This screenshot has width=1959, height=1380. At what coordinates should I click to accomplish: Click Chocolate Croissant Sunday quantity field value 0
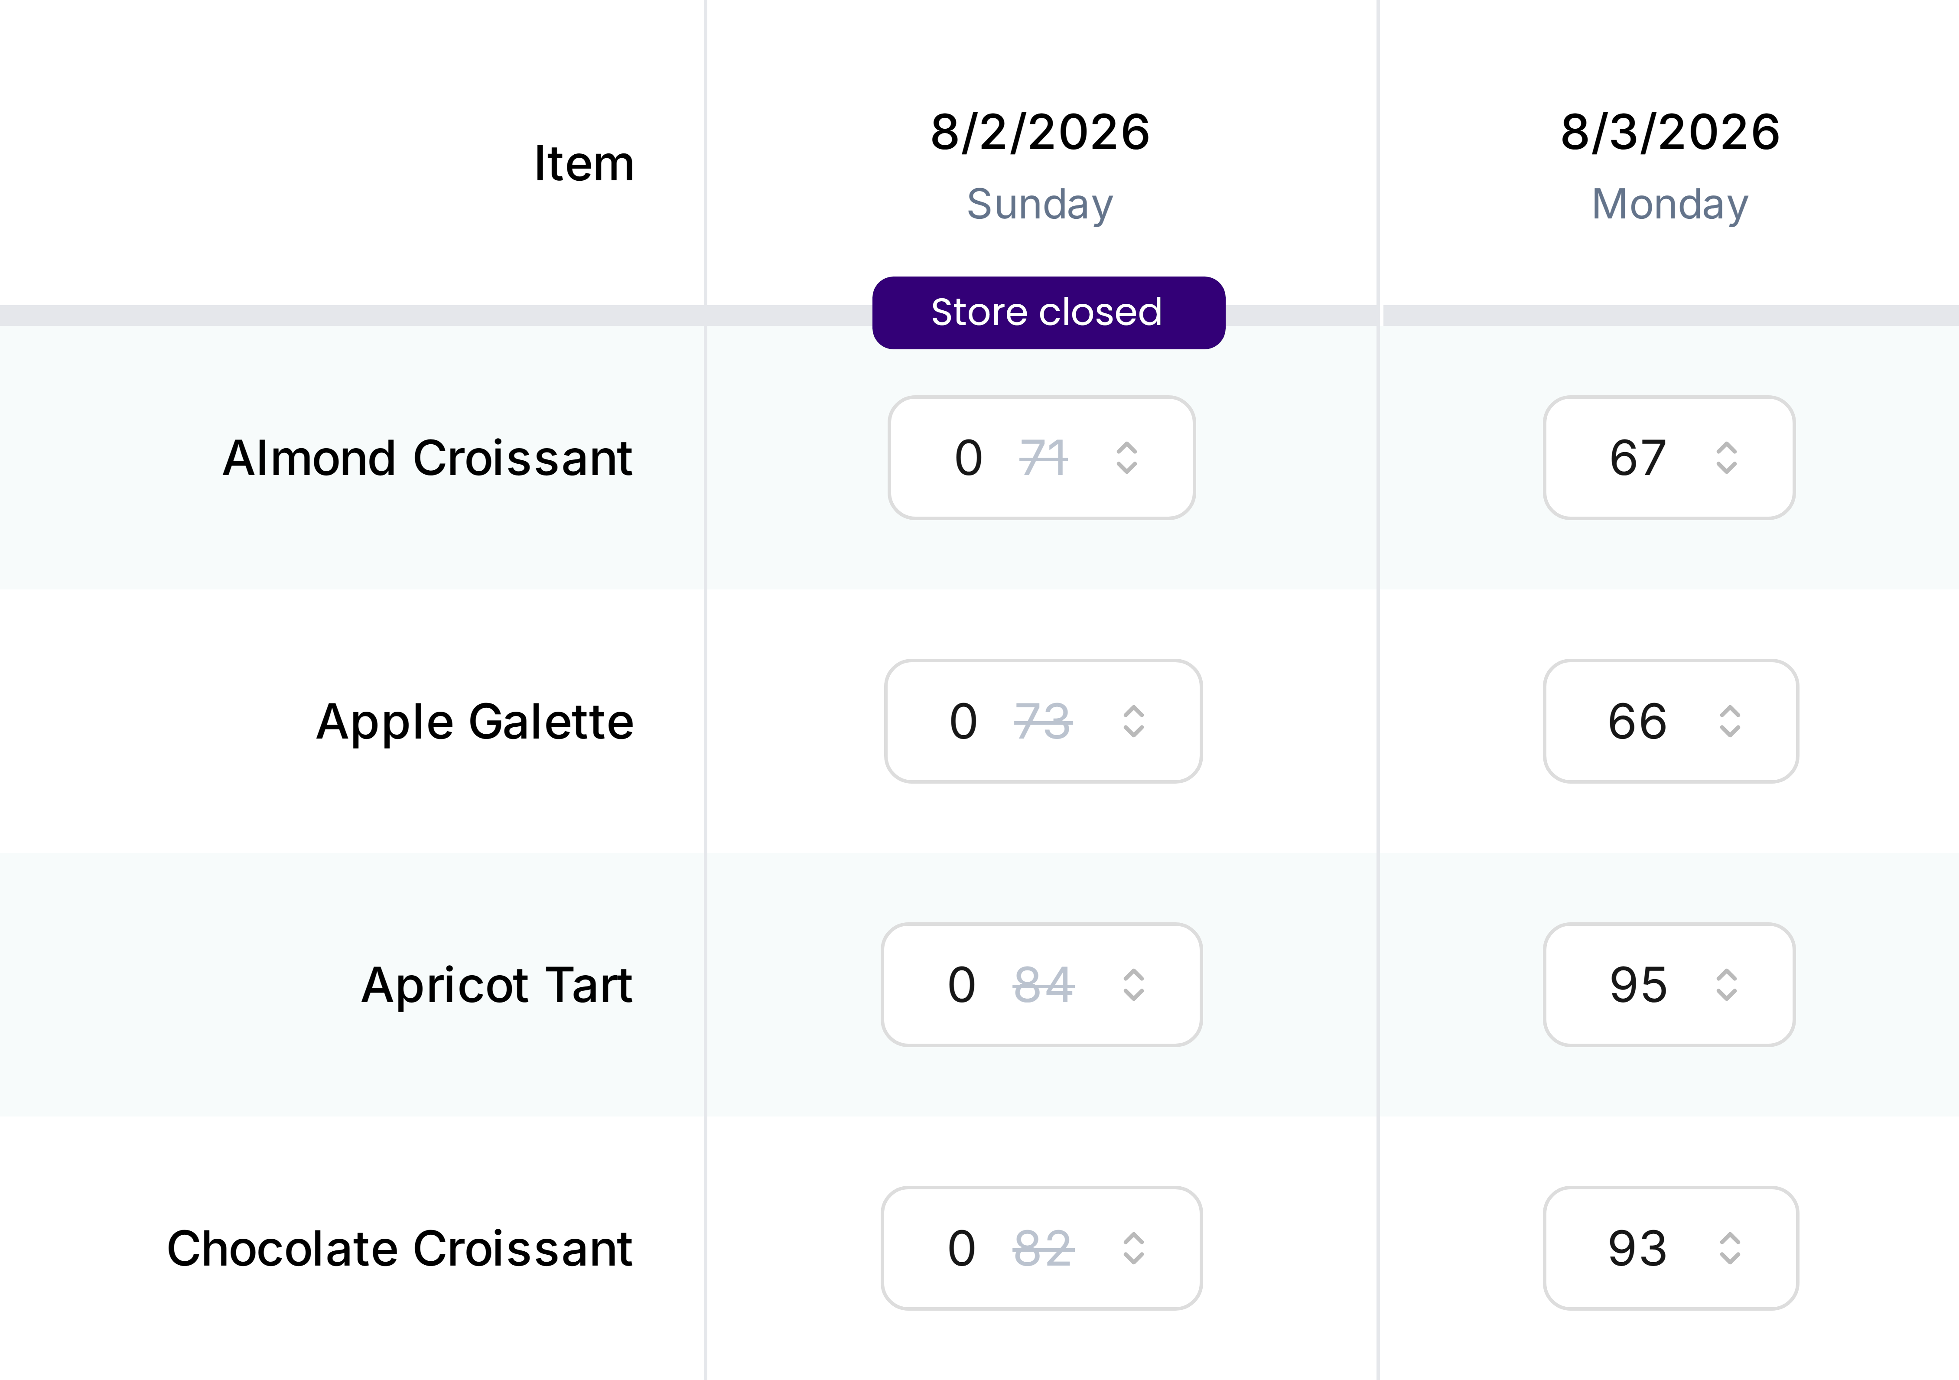pos(962,1249)
